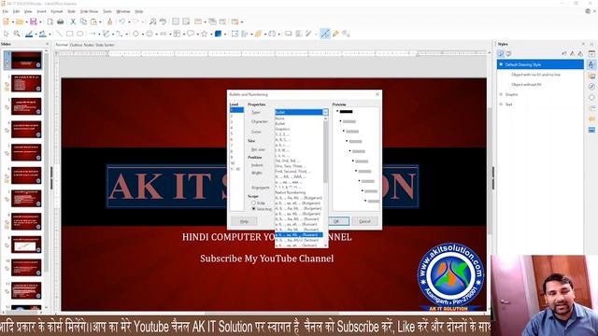This screenshot has width=598, height=336.
Task: Click the Fill Color swatch button
Action: [x=43, y=34]
